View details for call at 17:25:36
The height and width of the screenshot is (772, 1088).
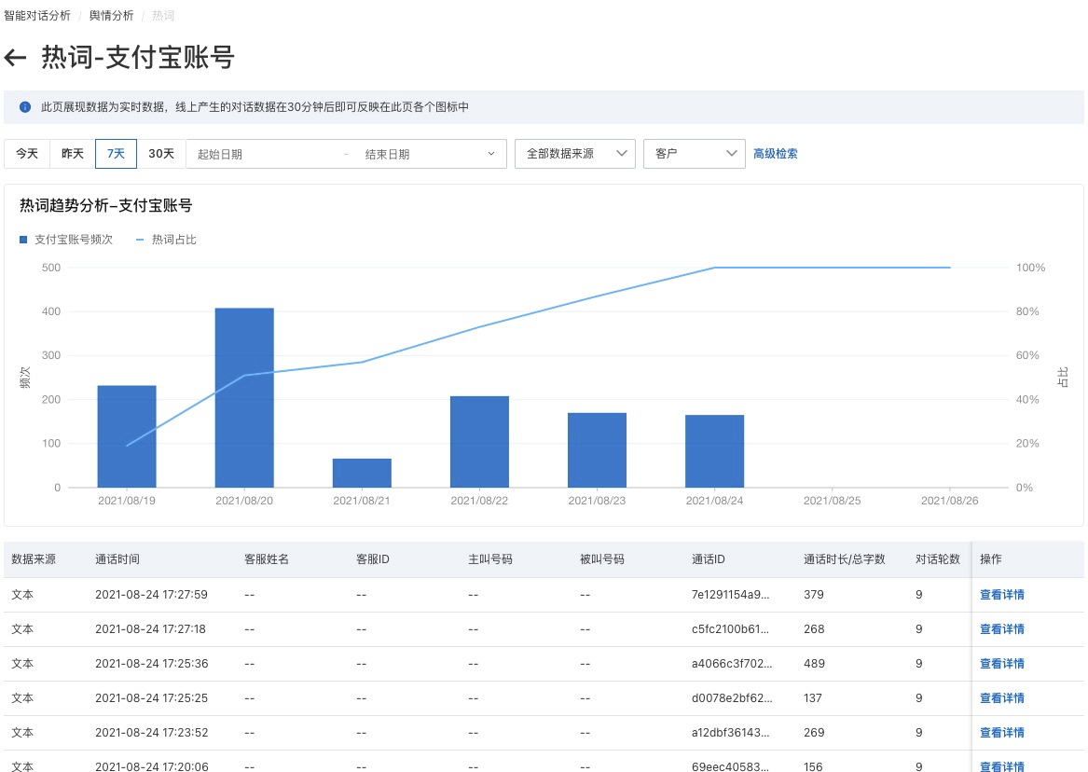point(1001,664)
